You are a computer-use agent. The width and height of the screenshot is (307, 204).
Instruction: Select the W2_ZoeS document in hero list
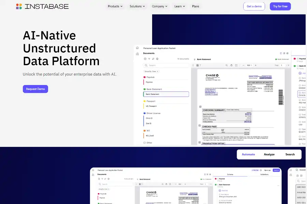(150, 136)
